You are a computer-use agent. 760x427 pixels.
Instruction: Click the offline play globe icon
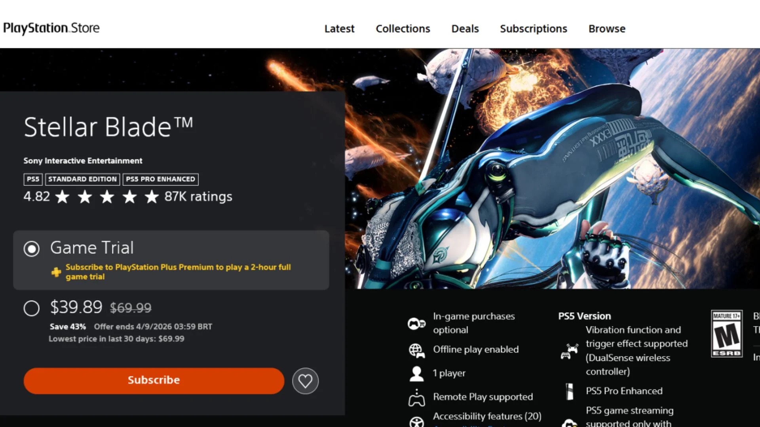416,350
